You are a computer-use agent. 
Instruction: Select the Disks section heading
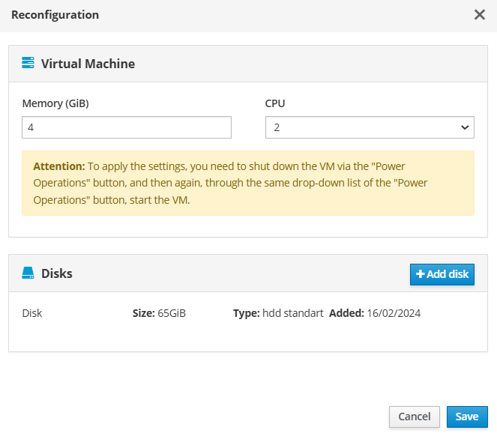click(x=57, y=273)
